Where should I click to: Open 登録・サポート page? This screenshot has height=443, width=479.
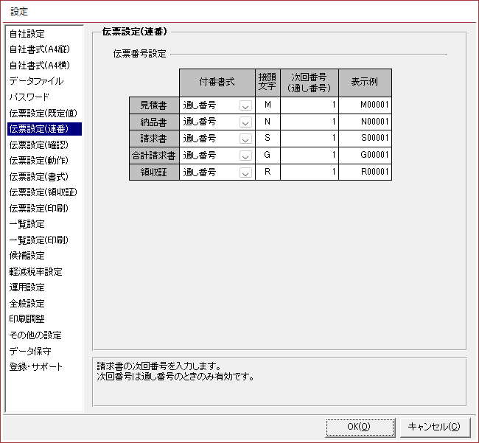click(36, 367)
